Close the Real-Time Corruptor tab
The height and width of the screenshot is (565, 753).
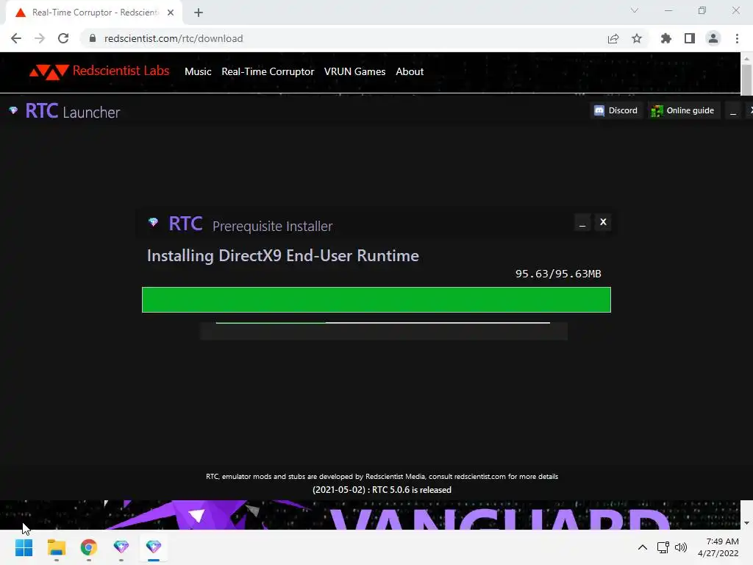(x=171, y=13)
